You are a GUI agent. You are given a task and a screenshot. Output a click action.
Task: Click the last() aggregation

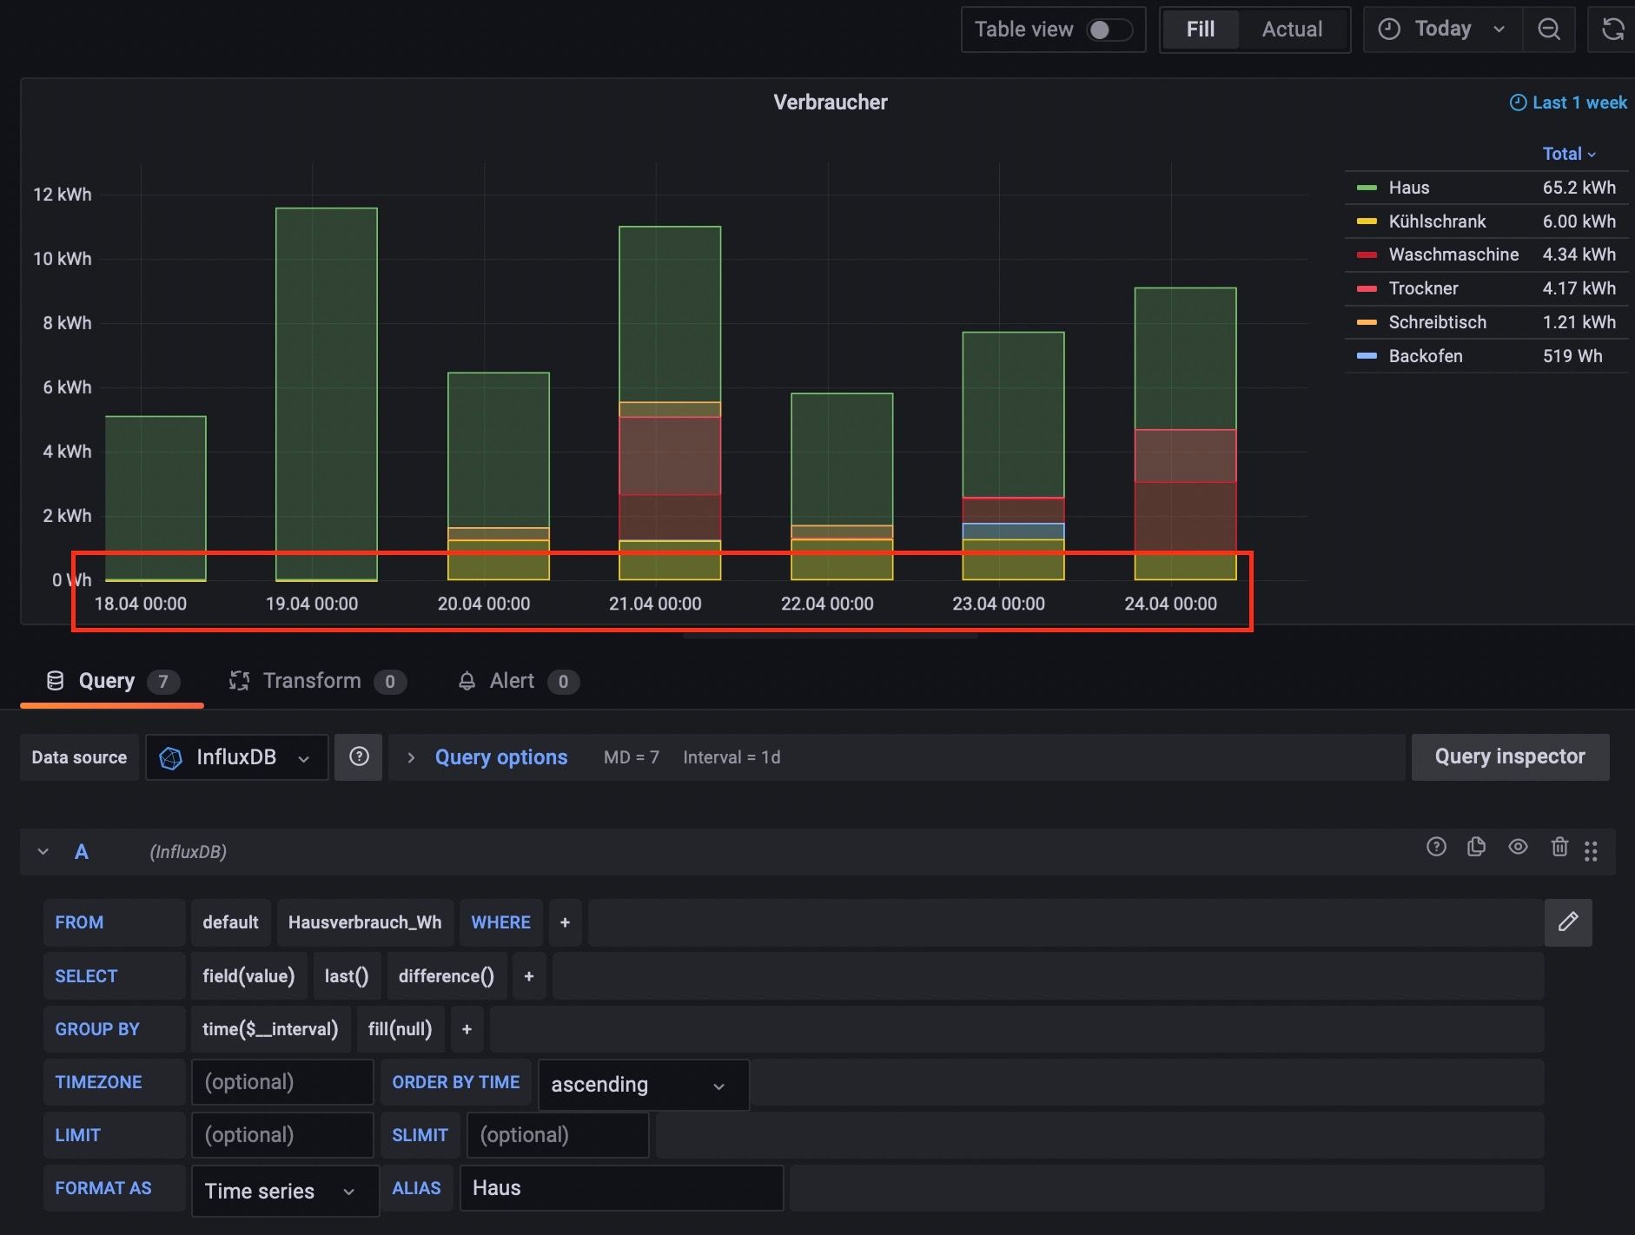click(347, 976)
